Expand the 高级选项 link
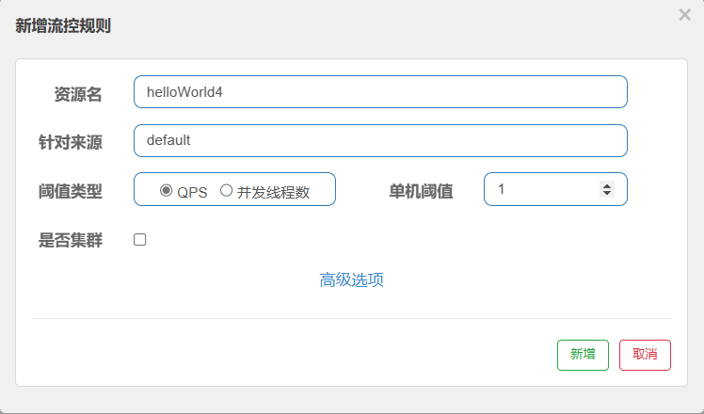The height and width of the screenshot is (414, 704). pyautogui.click(x=352, y=279)
